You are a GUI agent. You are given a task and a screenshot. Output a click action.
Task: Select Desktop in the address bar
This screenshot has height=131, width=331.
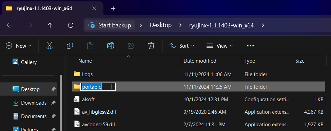click(161, 25)
